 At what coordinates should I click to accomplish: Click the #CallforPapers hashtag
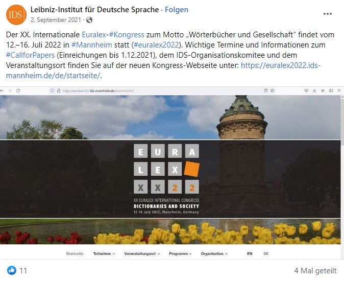coord(30,55)
